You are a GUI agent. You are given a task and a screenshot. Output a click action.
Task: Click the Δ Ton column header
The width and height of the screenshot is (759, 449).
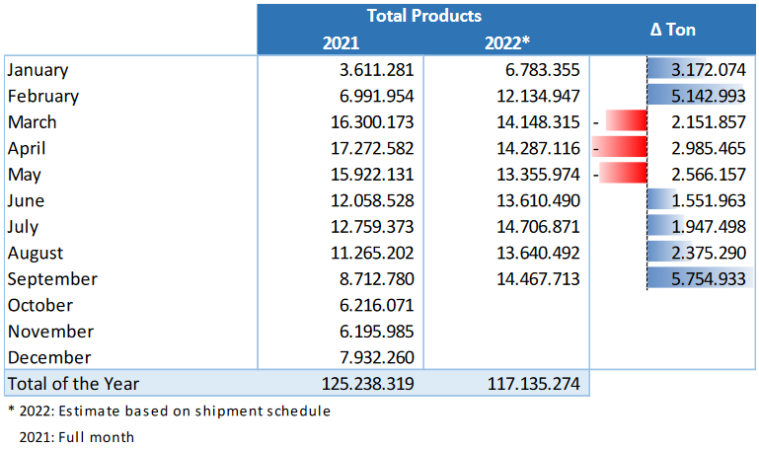(x=672, y=30)
